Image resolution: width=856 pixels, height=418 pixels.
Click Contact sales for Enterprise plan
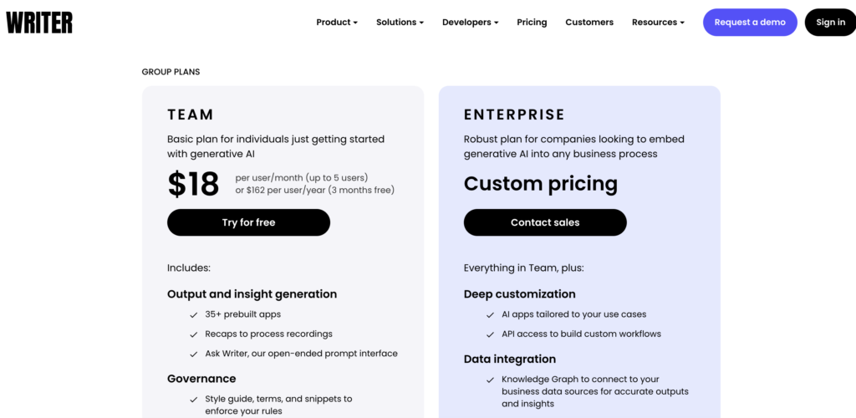pyautogui.click(x=545, y=222)
